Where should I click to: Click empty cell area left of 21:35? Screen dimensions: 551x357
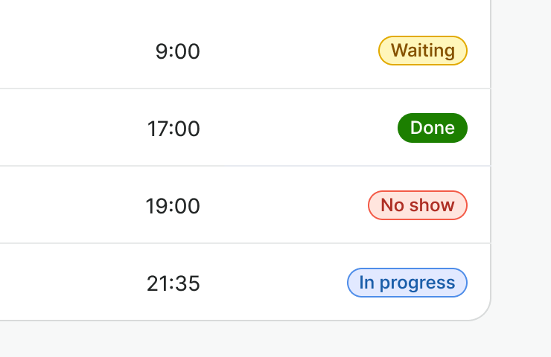67,283
